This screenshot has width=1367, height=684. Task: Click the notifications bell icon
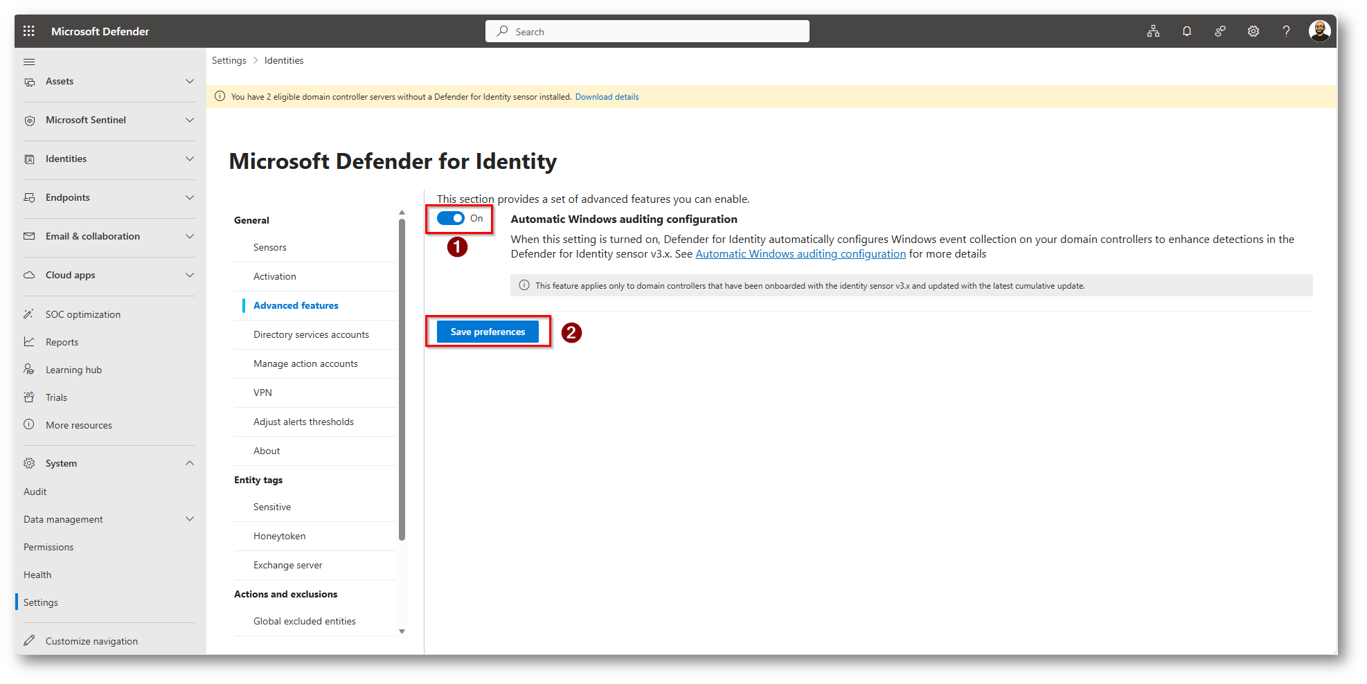point(1186,31)
